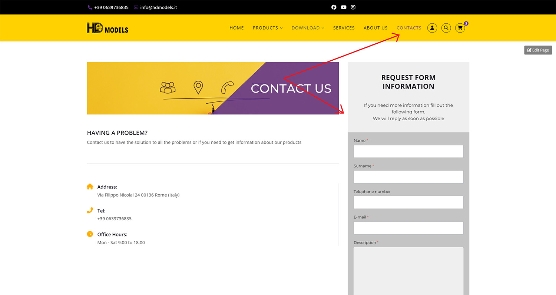Open the search magnifier icon
This screenshot has width=556, height=295.
click(446, 28)
